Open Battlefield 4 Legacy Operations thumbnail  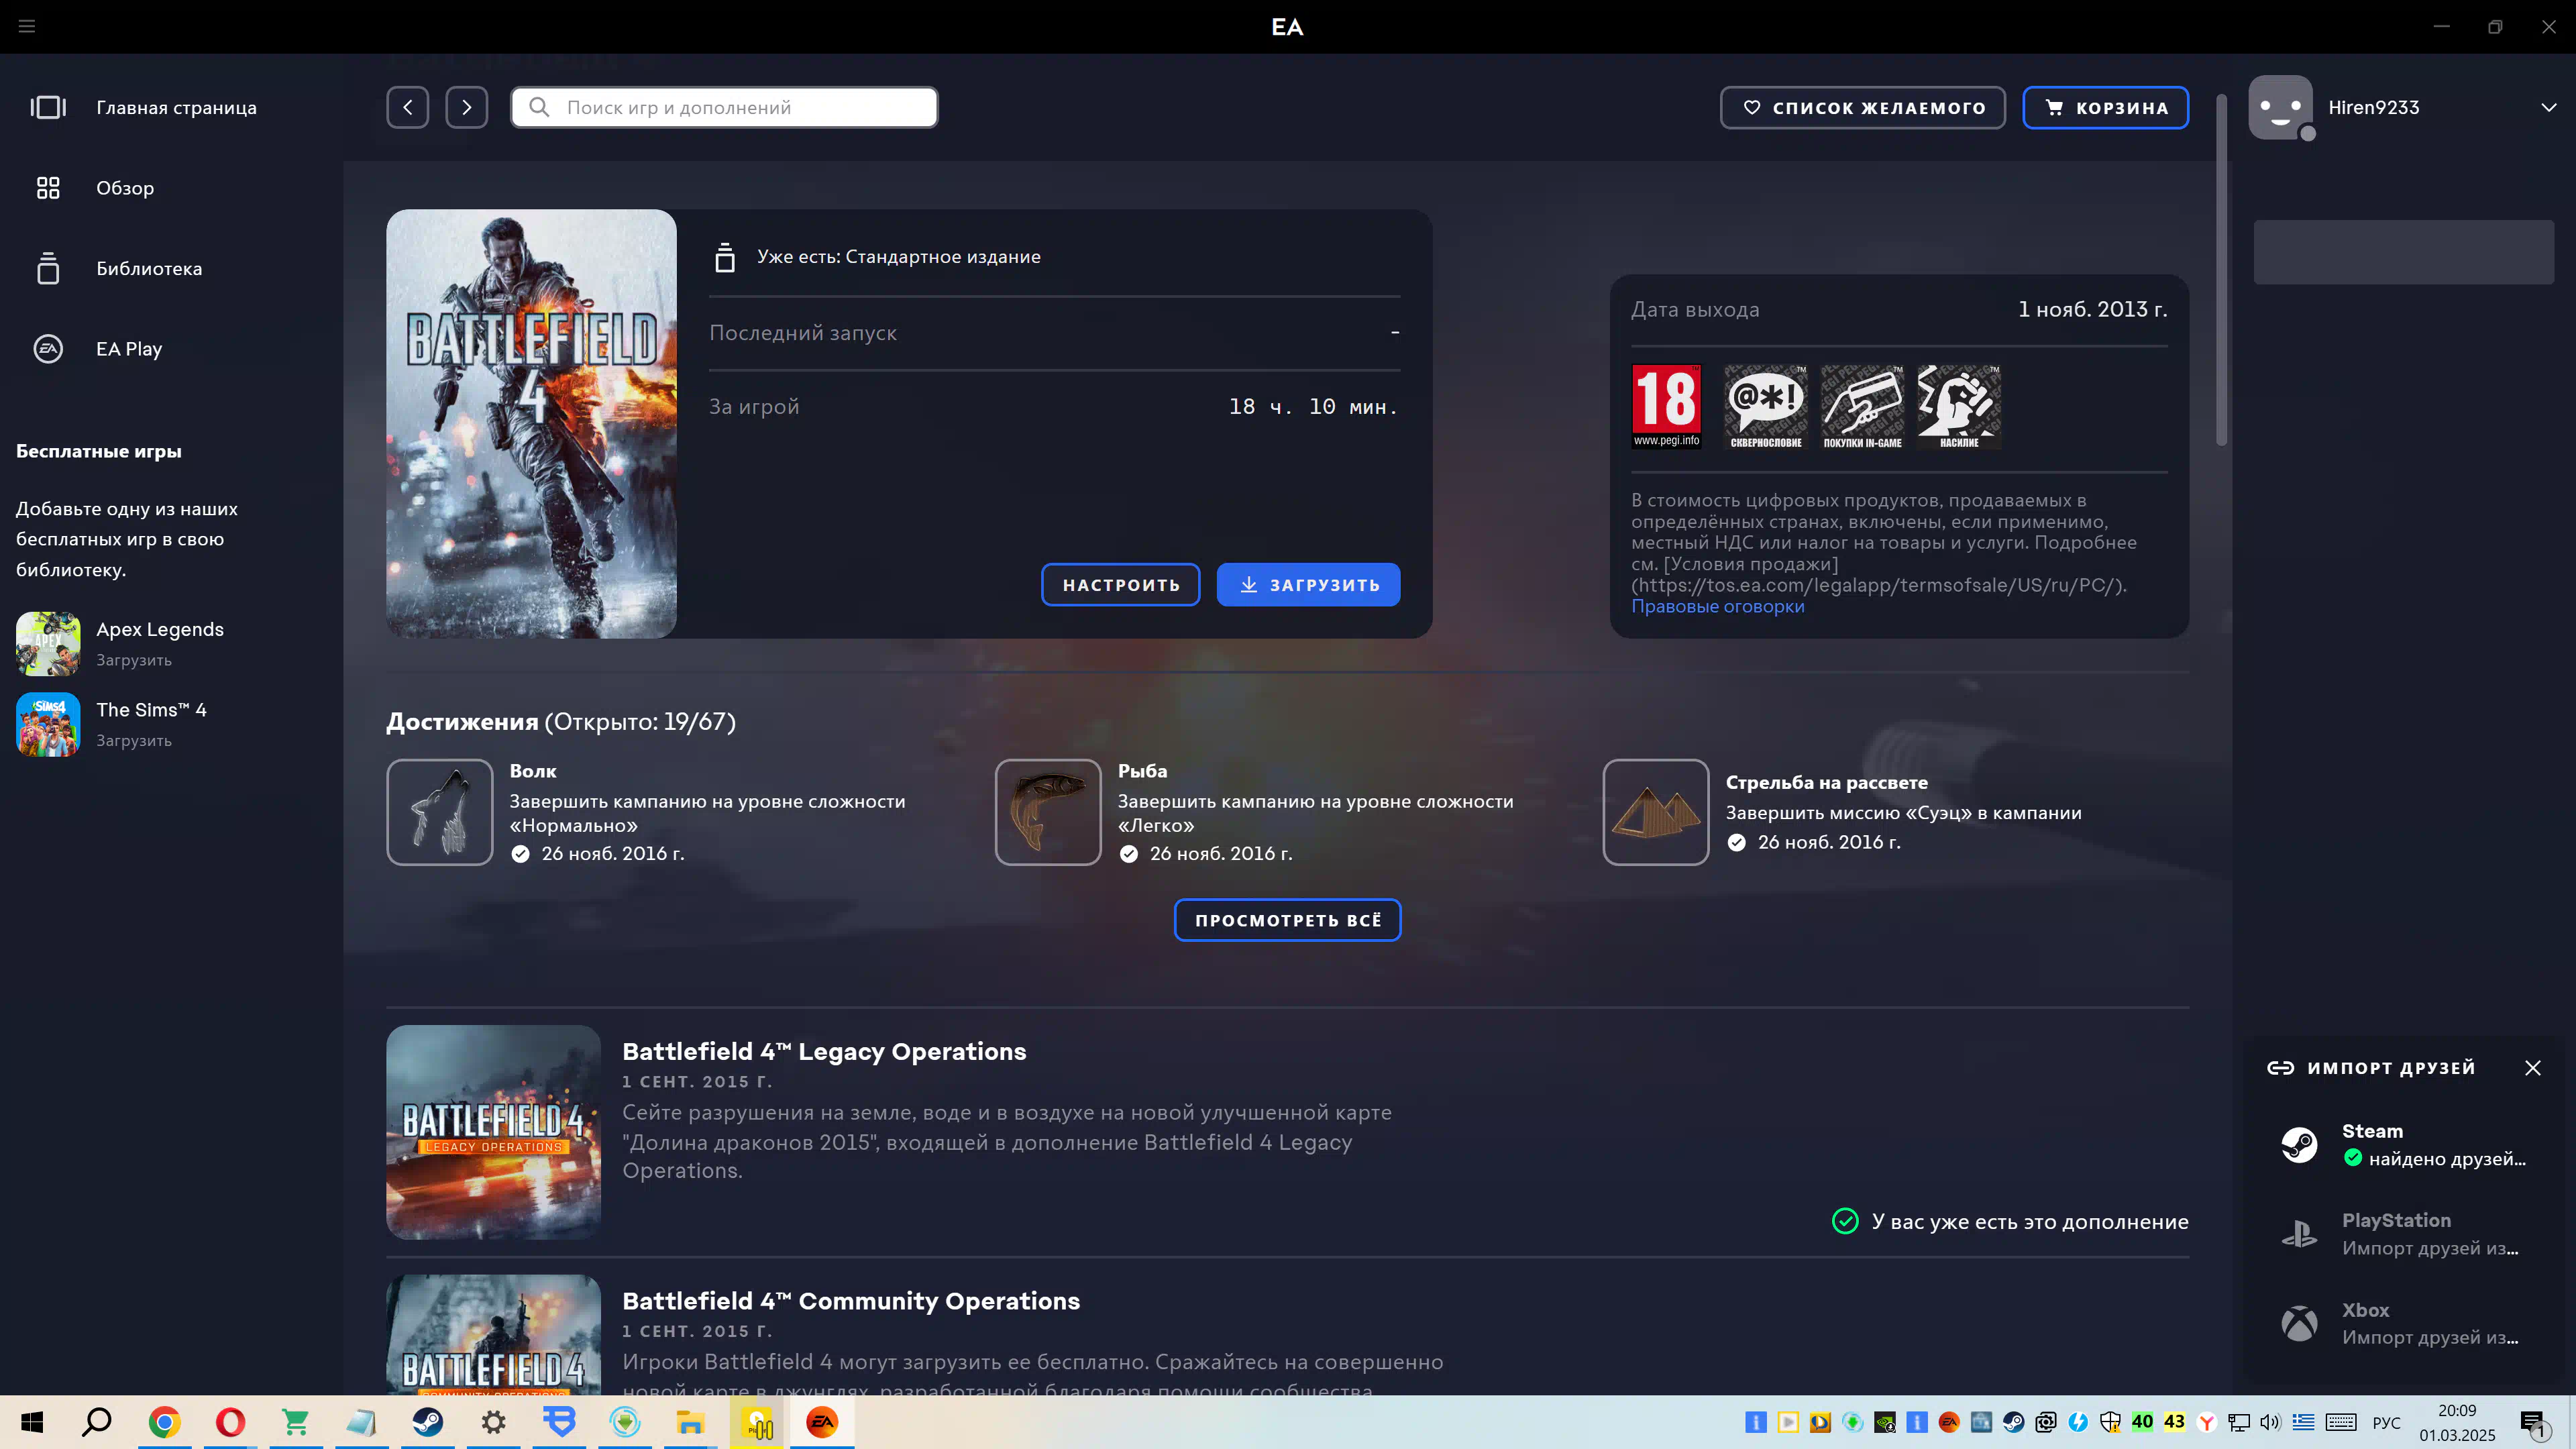(x=494, y=1132)
